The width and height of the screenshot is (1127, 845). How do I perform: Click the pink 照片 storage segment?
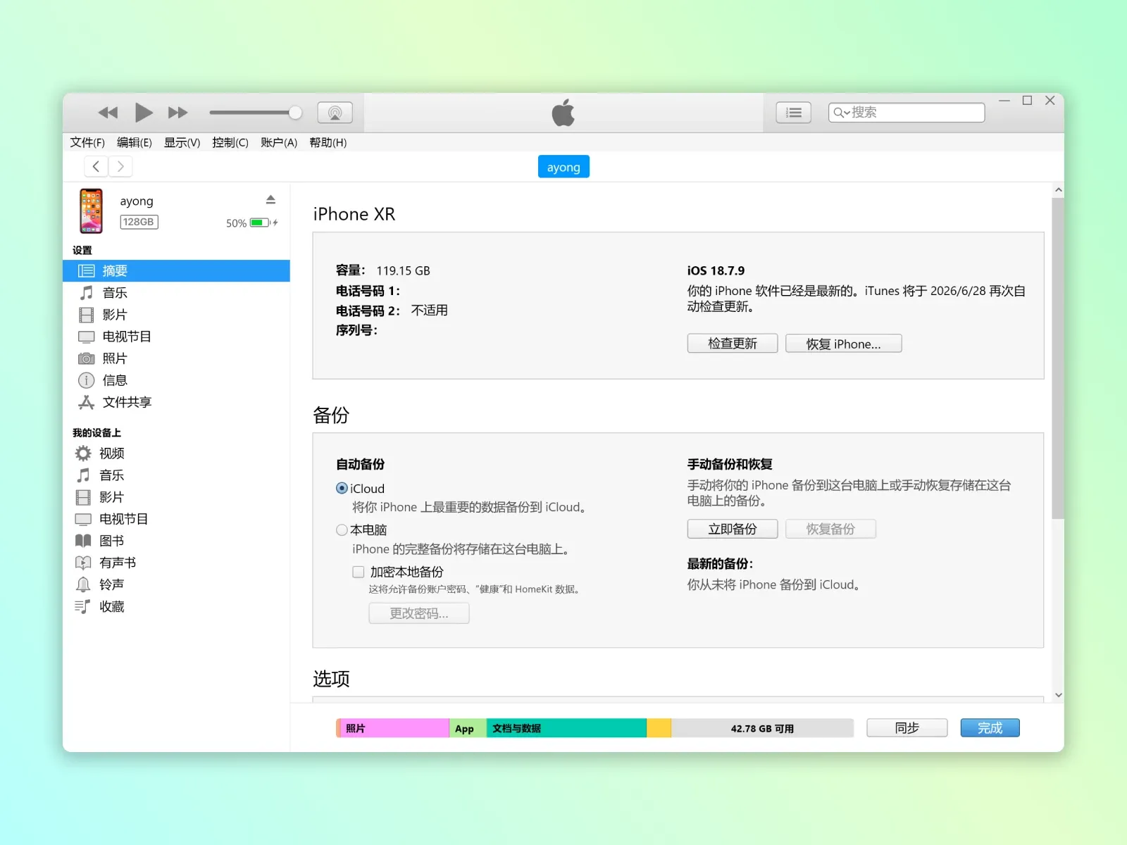[x=395, y=728]
